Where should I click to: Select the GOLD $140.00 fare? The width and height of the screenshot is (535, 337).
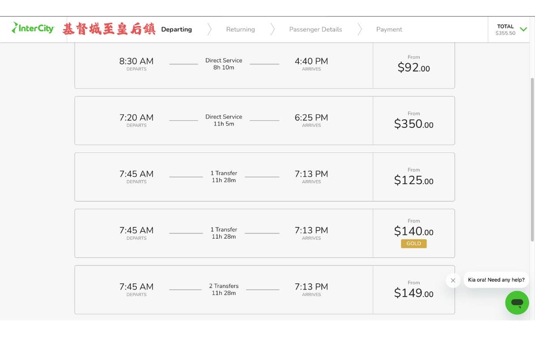click(x=414, y=233)
